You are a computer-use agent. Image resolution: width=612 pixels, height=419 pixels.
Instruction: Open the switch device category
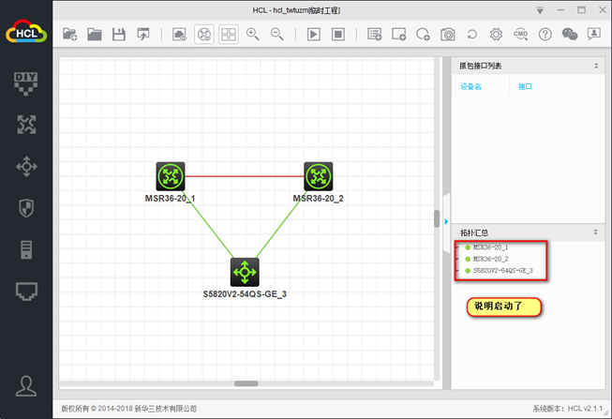coord(26,166)
